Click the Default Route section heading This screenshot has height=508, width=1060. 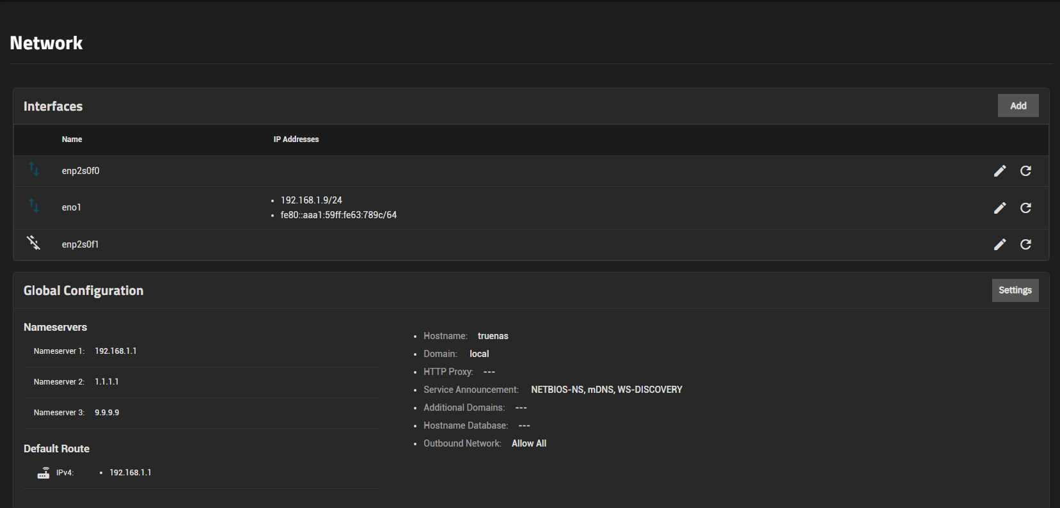click(x=56, y=448)
